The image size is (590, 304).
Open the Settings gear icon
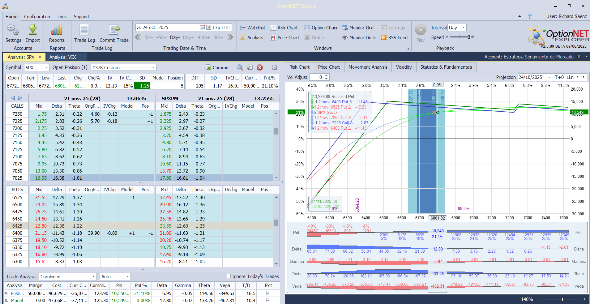tap(13, 30)
